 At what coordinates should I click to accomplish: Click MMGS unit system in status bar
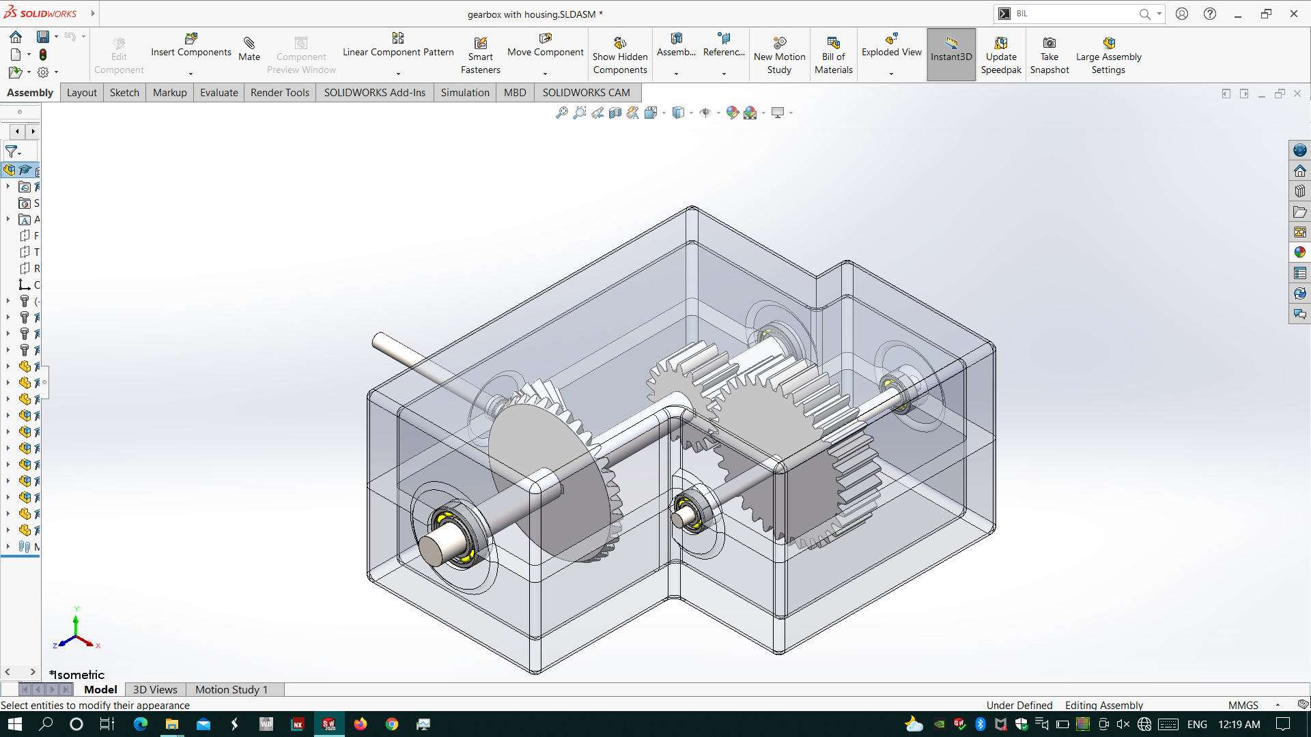coord(1243,705)
